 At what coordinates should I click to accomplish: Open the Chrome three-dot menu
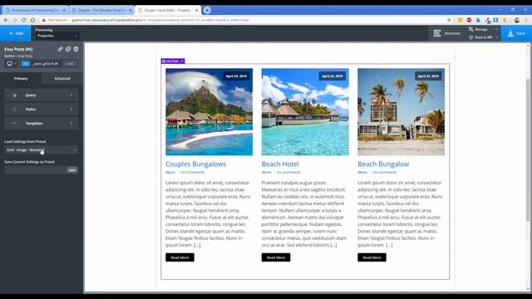(527, 20)
